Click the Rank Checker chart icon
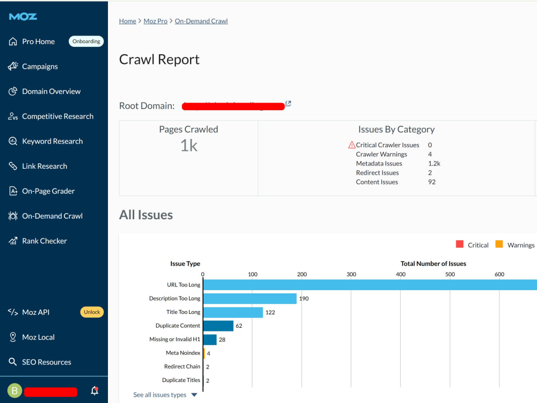 click(13, 241)
